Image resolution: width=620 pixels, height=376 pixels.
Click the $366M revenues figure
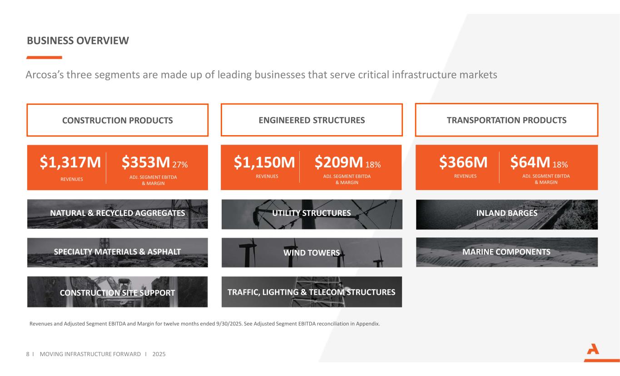point(463,162)
